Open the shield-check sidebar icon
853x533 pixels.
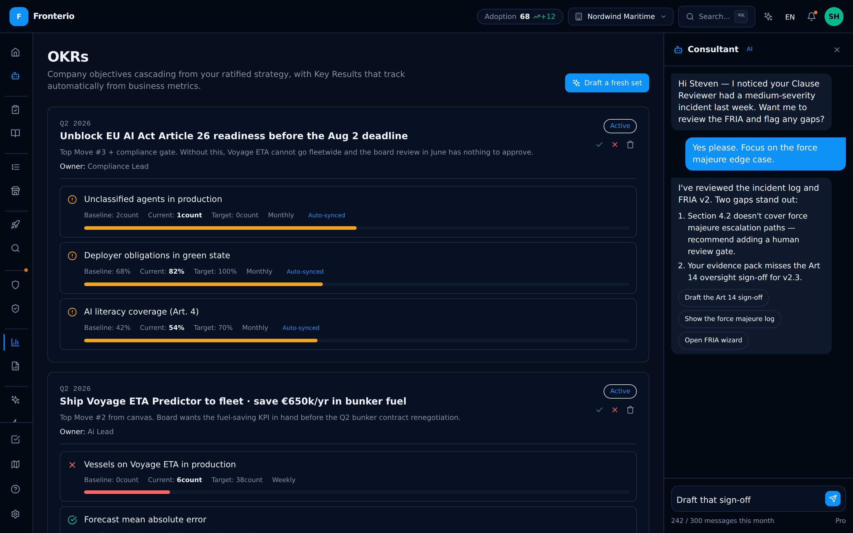[15, 309]
